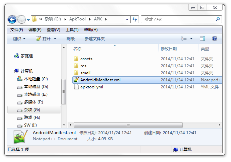Click the change view icon
The width and height of the screenshot is (231, 162).
pos(184,38)
